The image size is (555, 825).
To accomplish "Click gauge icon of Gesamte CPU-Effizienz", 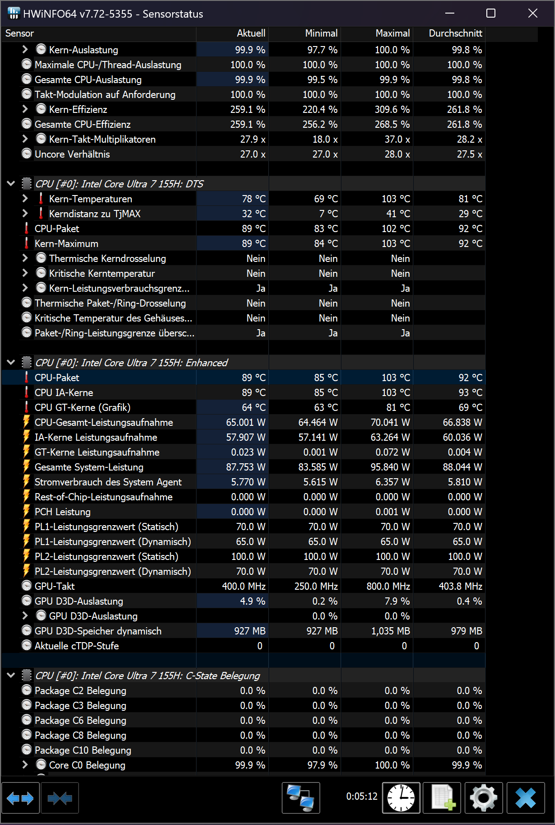I will pos(27,124).
